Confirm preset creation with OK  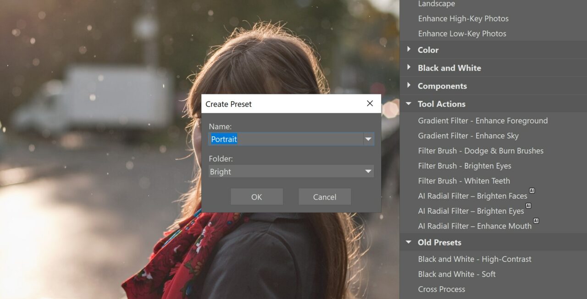click(256, 196)
